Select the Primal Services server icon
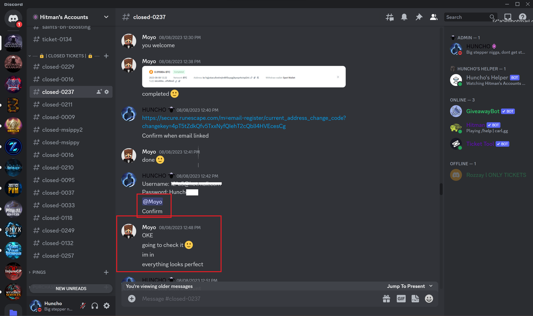 13,209
